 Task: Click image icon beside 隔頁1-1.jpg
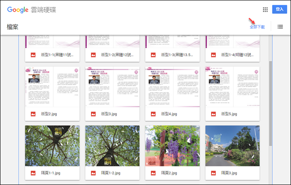[x=33, y=173]
